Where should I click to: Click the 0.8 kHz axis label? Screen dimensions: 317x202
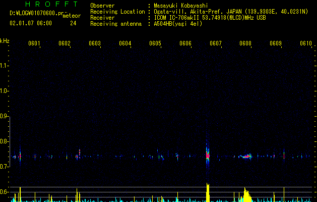point(4,141)
